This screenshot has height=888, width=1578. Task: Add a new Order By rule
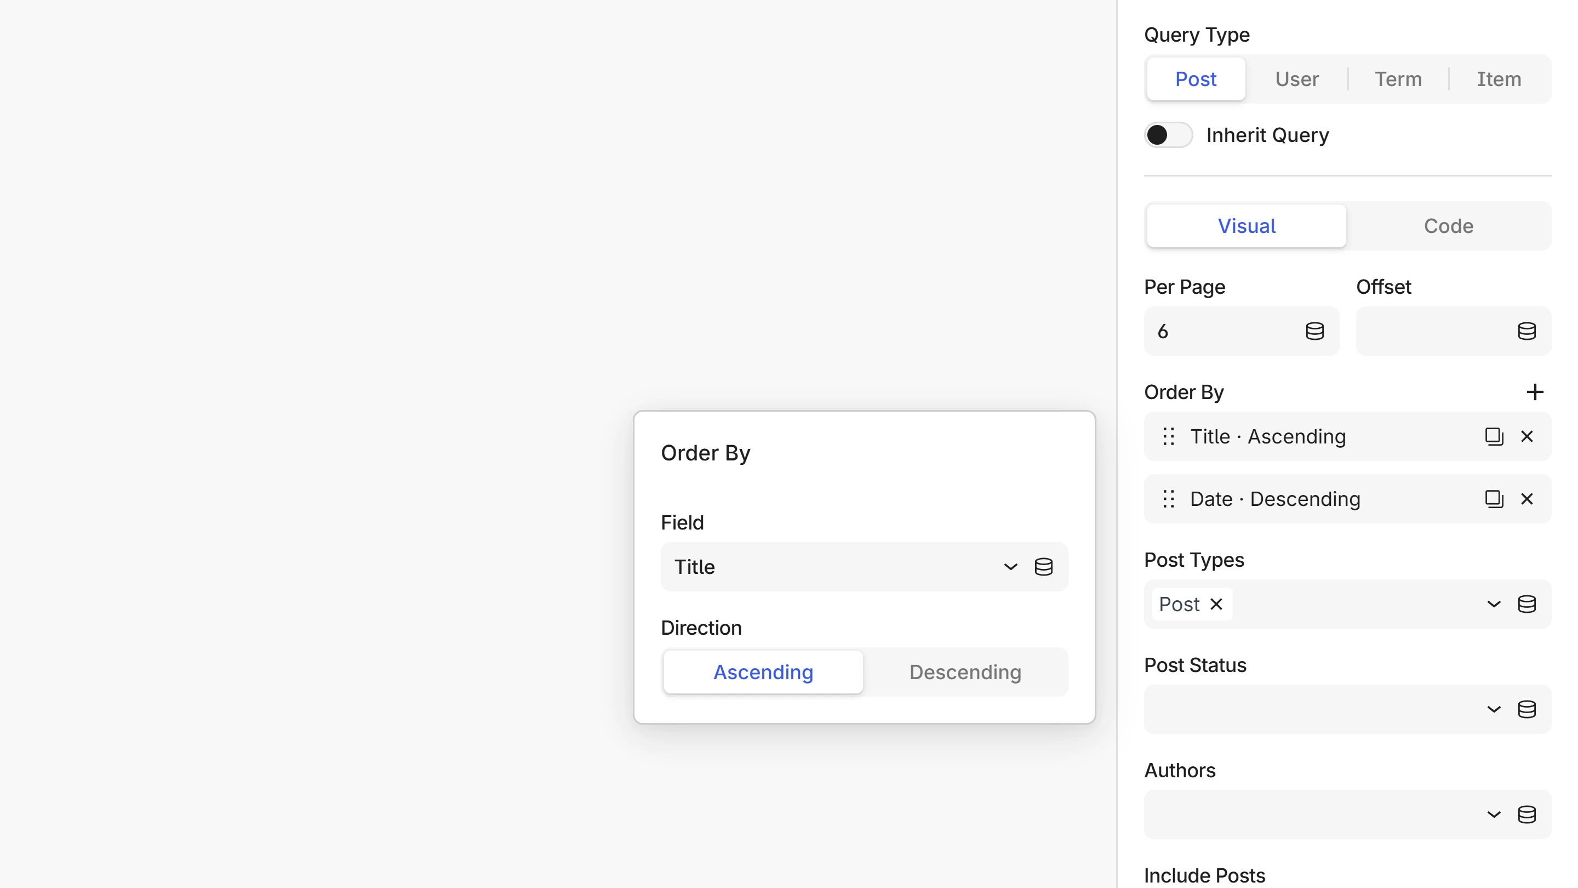(x=1535, y=392)
